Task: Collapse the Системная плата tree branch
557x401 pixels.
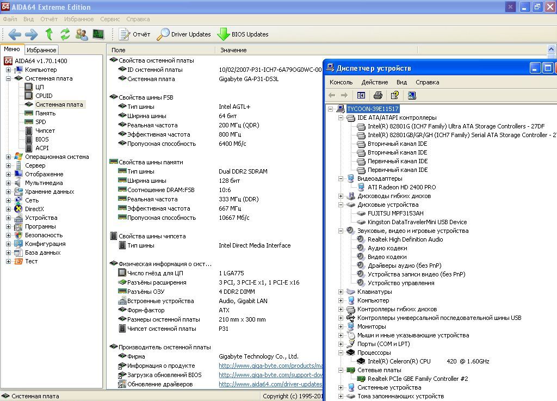Action: pos(9,78)
